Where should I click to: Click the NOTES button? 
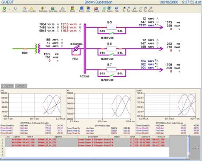click(x=7, y=86)
